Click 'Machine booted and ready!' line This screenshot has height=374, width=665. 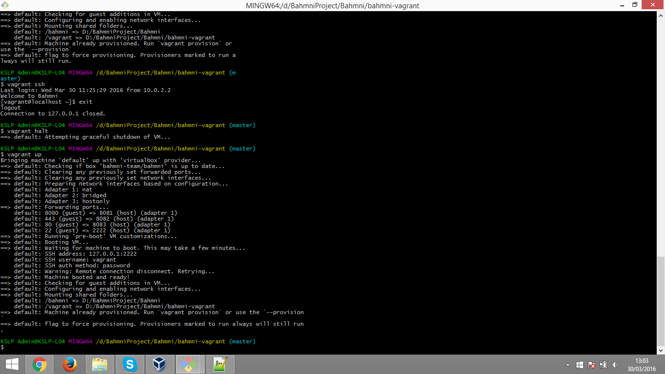click(x=65, y=277)
